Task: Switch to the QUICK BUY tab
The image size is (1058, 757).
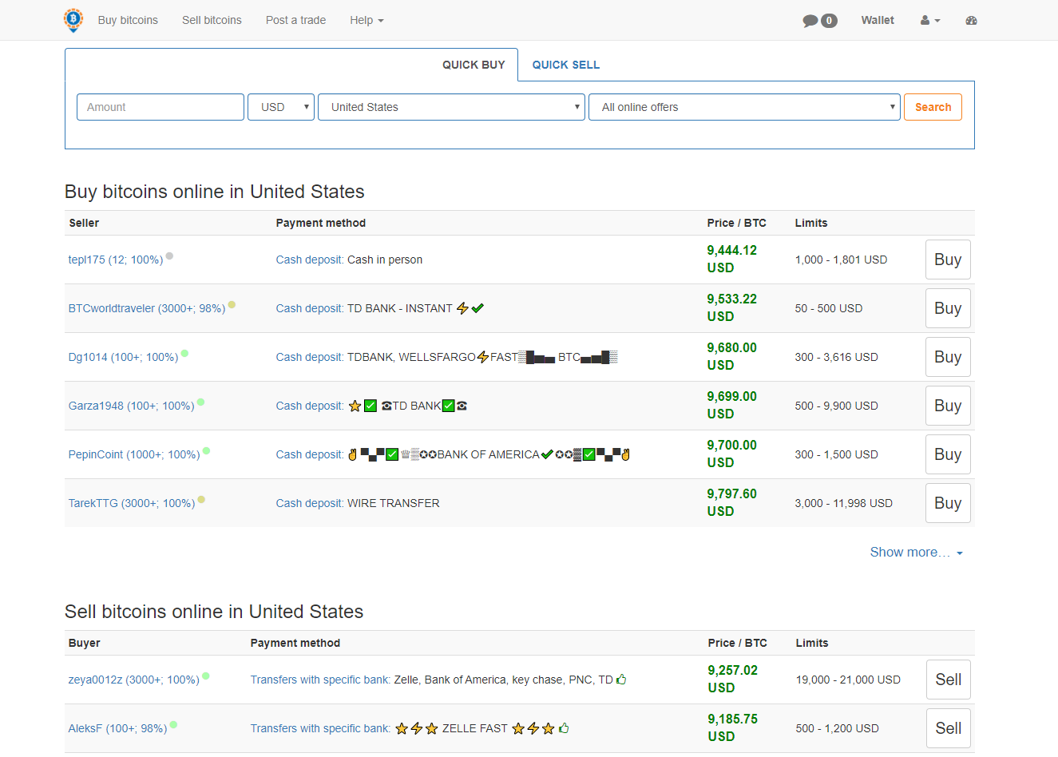Action: point(474,65)
